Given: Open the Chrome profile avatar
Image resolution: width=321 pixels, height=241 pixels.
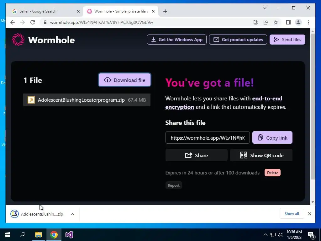Looking at the screenshot, I should tap(298, 22).
